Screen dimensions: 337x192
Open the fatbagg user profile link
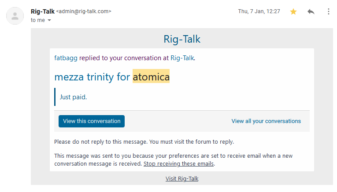pos(66,58)
